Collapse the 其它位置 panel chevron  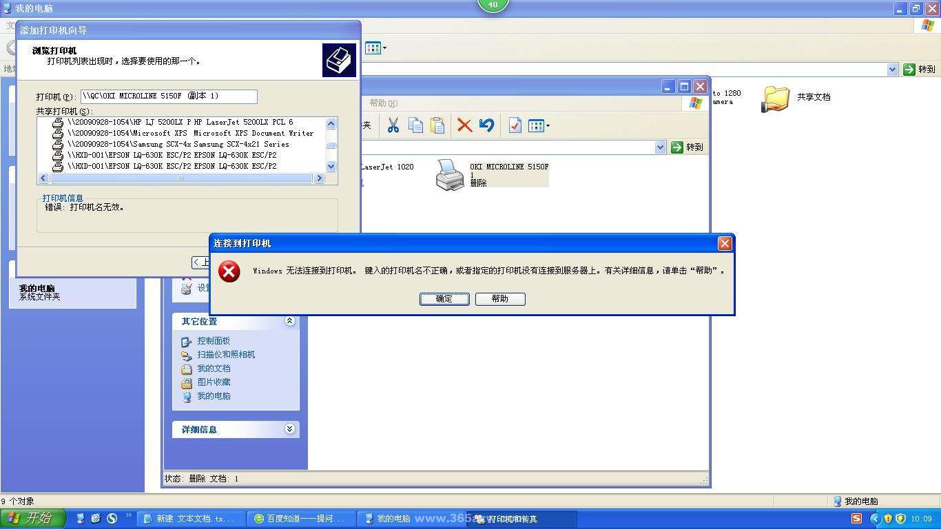289,321
